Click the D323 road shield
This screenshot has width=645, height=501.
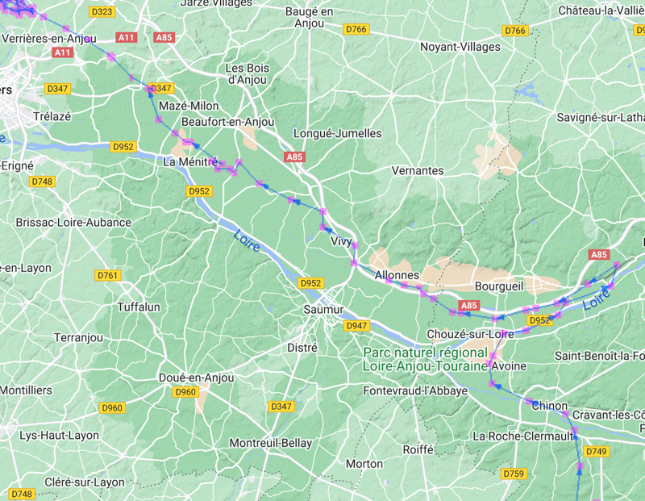[102, 11]
